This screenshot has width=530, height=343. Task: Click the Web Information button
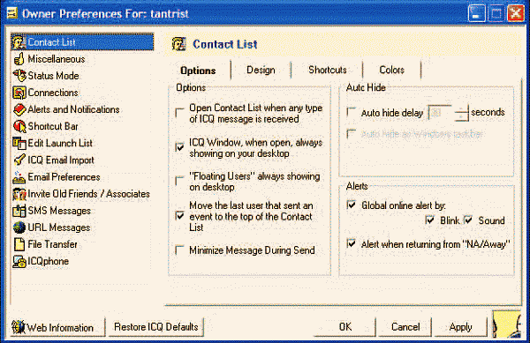[57, 327]
